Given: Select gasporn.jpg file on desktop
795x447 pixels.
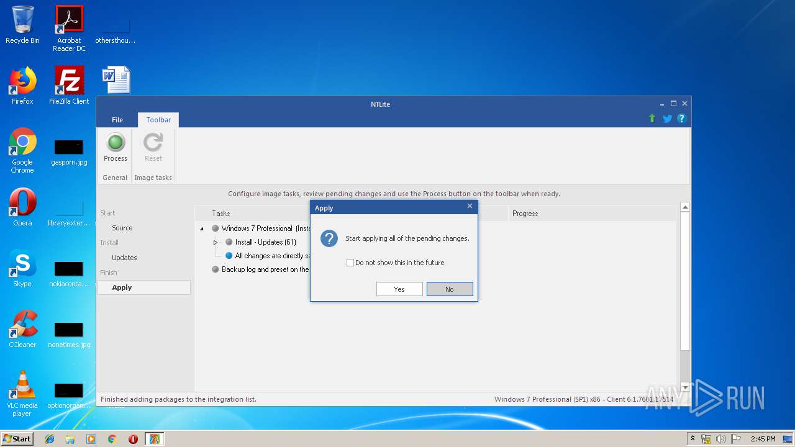Looking at the screenshot, I should pyautogui.click(x=69, y=153).
